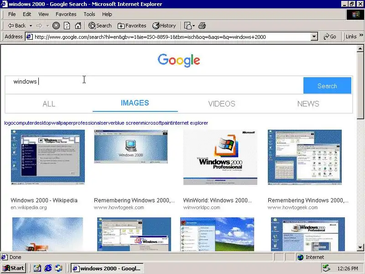Switch to the ALL results tab
The image size is (365, 274).
49,104
